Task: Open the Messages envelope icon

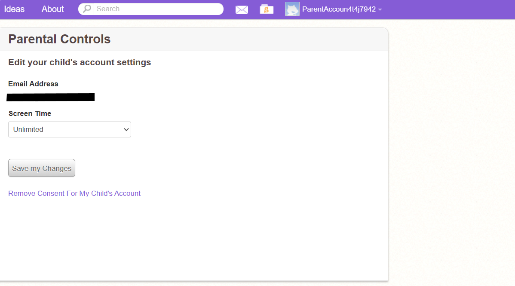Action: pyautogui.click(x=242, y=9)
